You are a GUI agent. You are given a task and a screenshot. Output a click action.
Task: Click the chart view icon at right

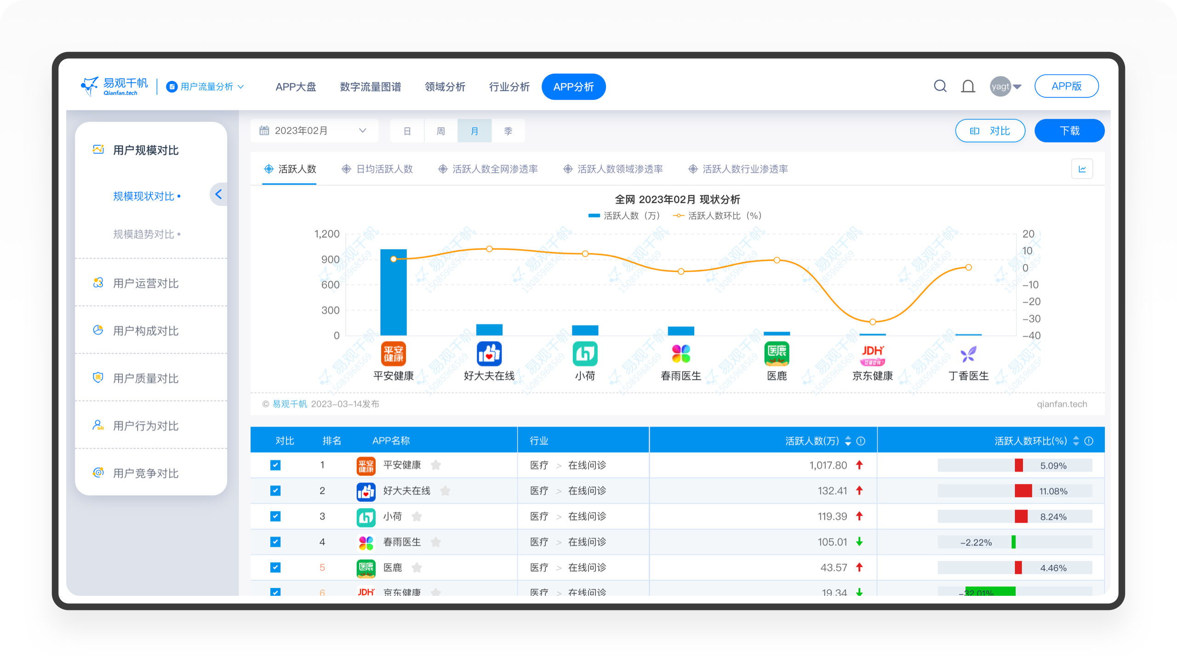(1082, 169)
